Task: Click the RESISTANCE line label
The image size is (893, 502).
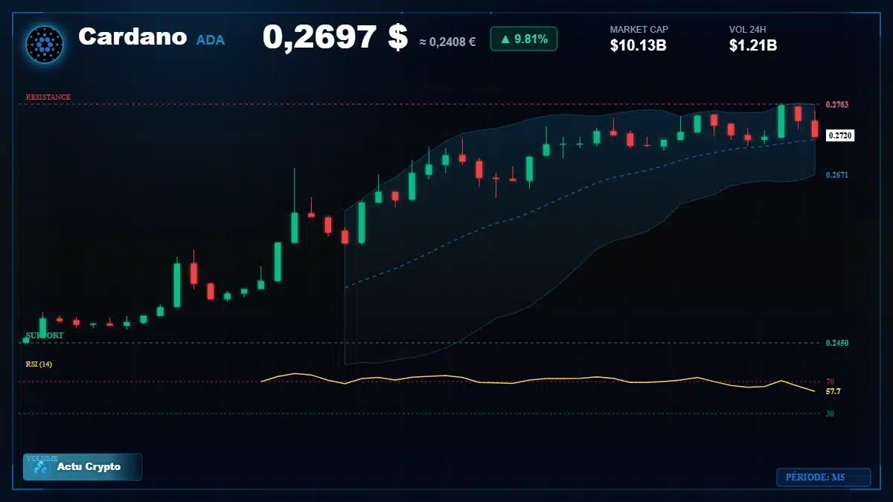Action: (48, 97)
